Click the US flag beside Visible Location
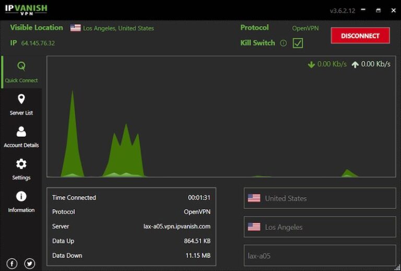This screenshot has height=271, width=401. pos(76,28)
